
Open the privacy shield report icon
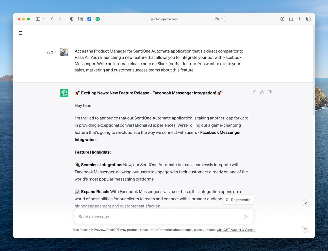72,19
